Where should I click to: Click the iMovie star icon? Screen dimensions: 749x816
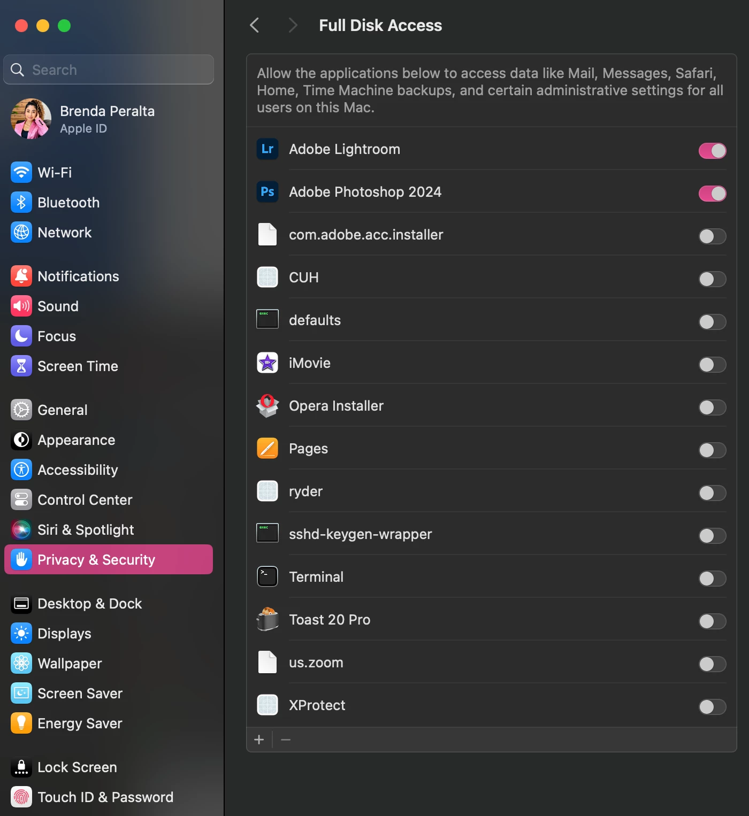267,363
